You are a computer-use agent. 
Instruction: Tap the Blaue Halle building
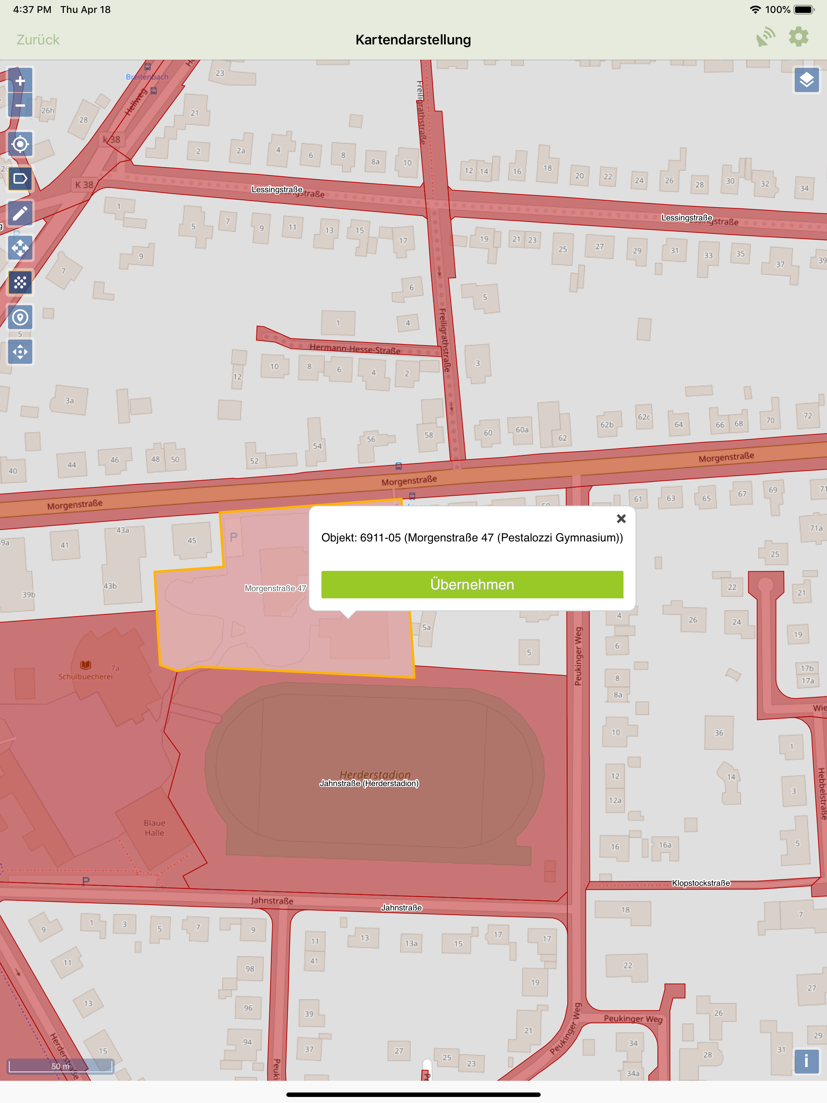[x=154, y=828]
